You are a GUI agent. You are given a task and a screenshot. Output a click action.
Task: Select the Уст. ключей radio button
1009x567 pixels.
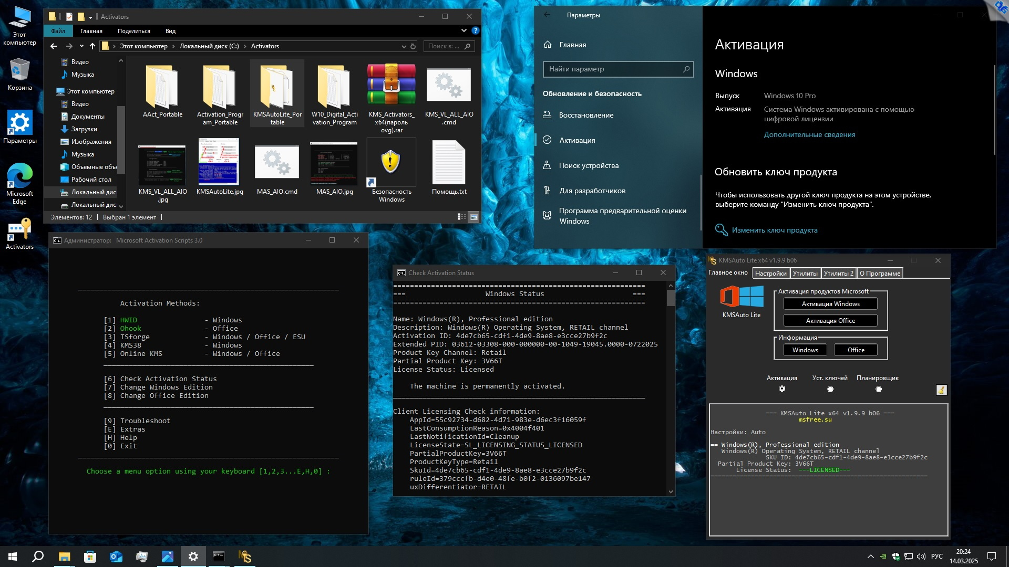coord(830,389)
